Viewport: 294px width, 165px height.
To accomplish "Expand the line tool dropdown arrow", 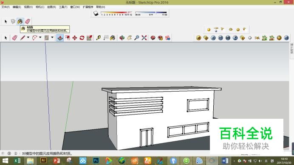I will pyautogui.click(x=28, y=37).
